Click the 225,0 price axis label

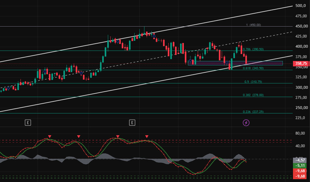click(x=301, y=118)
